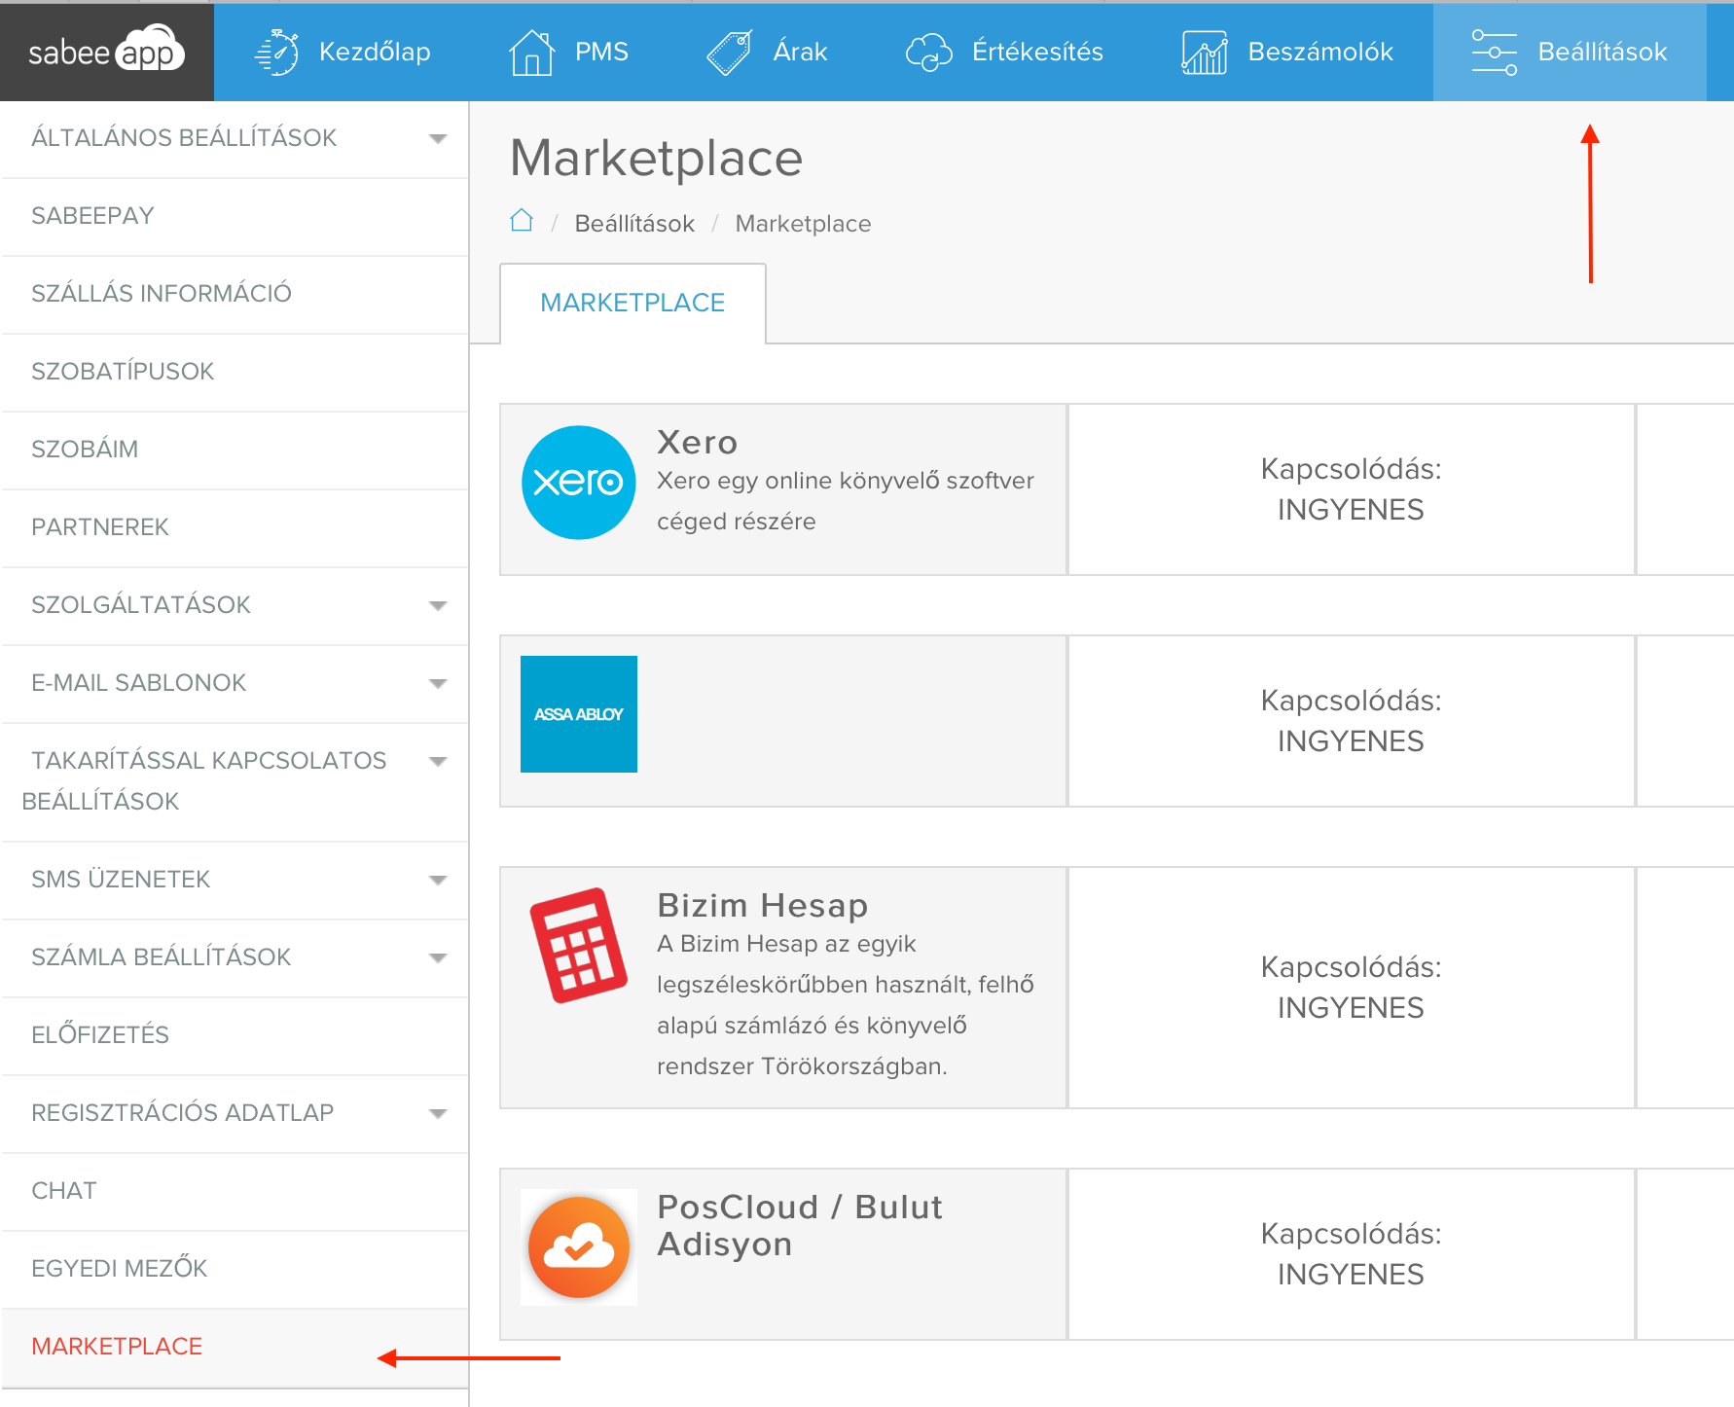Screen dimensions: 1734x1407
Task: Open the PMS menu
Action: coord(568,52)
